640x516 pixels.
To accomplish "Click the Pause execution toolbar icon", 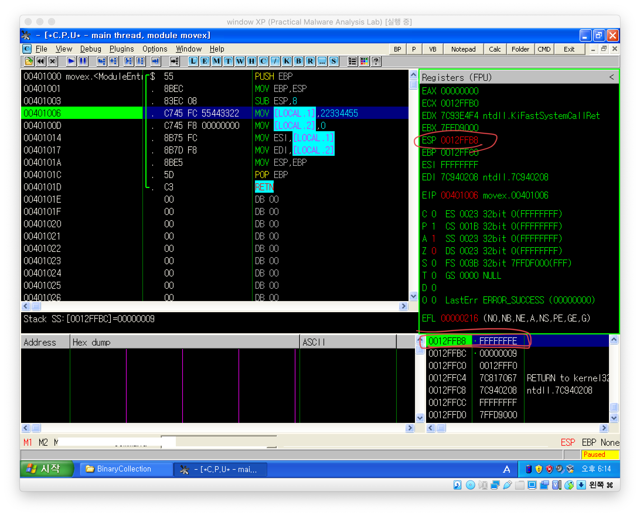I will [x=83, y=61].
